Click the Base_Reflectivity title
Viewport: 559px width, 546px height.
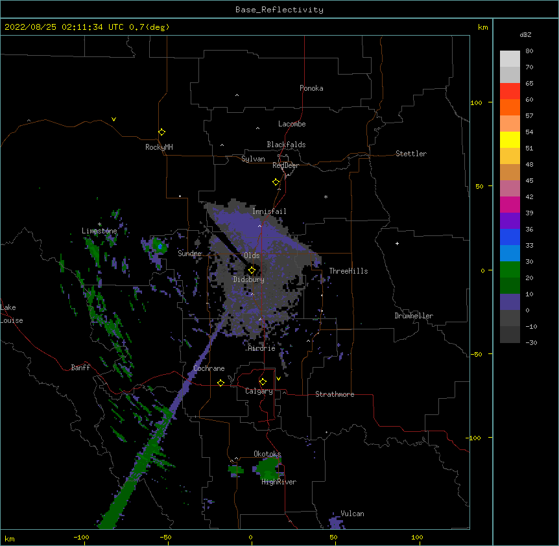[x=279, y=10]
